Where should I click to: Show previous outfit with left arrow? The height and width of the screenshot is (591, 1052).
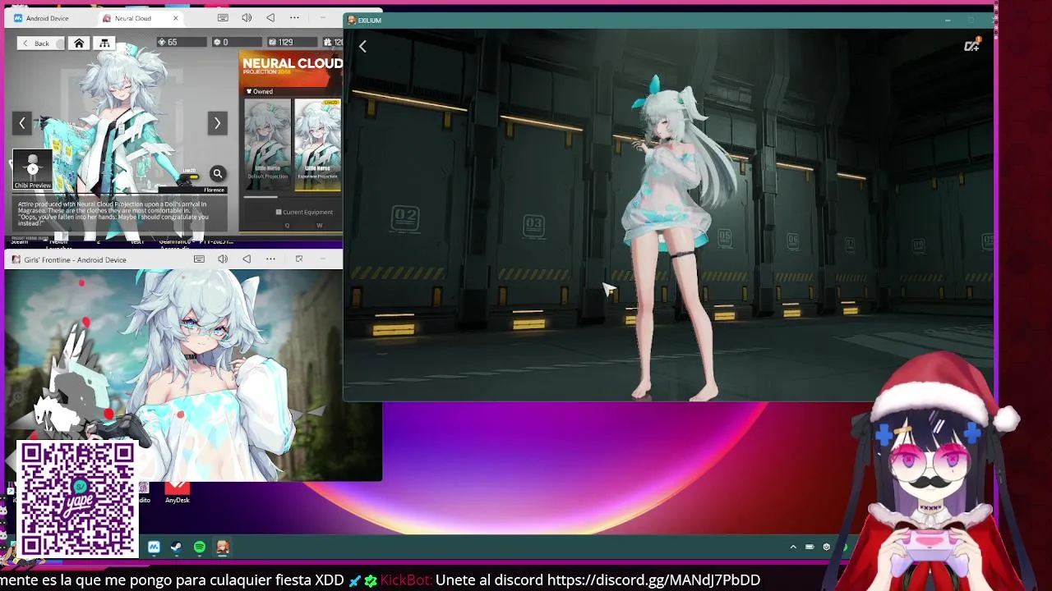click(x=22, y=123)
